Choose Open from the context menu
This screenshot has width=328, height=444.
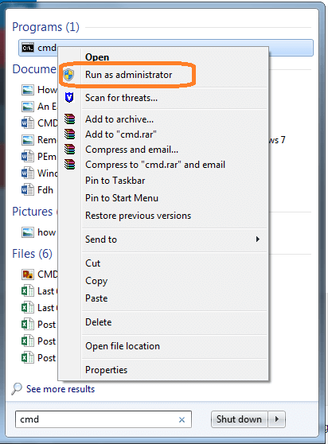[97, 57]
